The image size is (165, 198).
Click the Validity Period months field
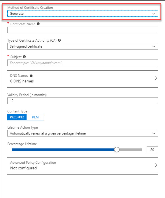[82, 101]
